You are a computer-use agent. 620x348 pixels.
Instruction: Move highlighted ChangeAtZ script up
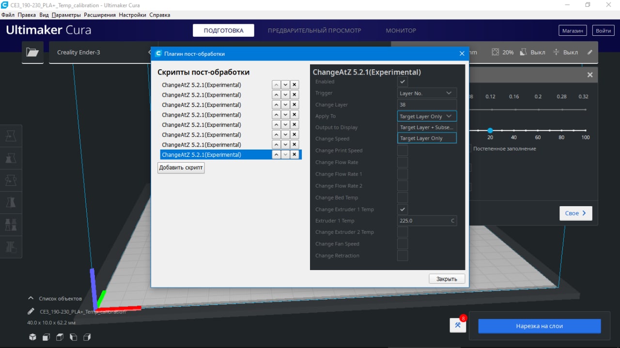276,155
